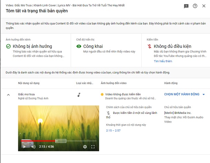Collapse the Giấc mơ trưa claim row
This screenshot has height=163, width=210.
point(8,94)
